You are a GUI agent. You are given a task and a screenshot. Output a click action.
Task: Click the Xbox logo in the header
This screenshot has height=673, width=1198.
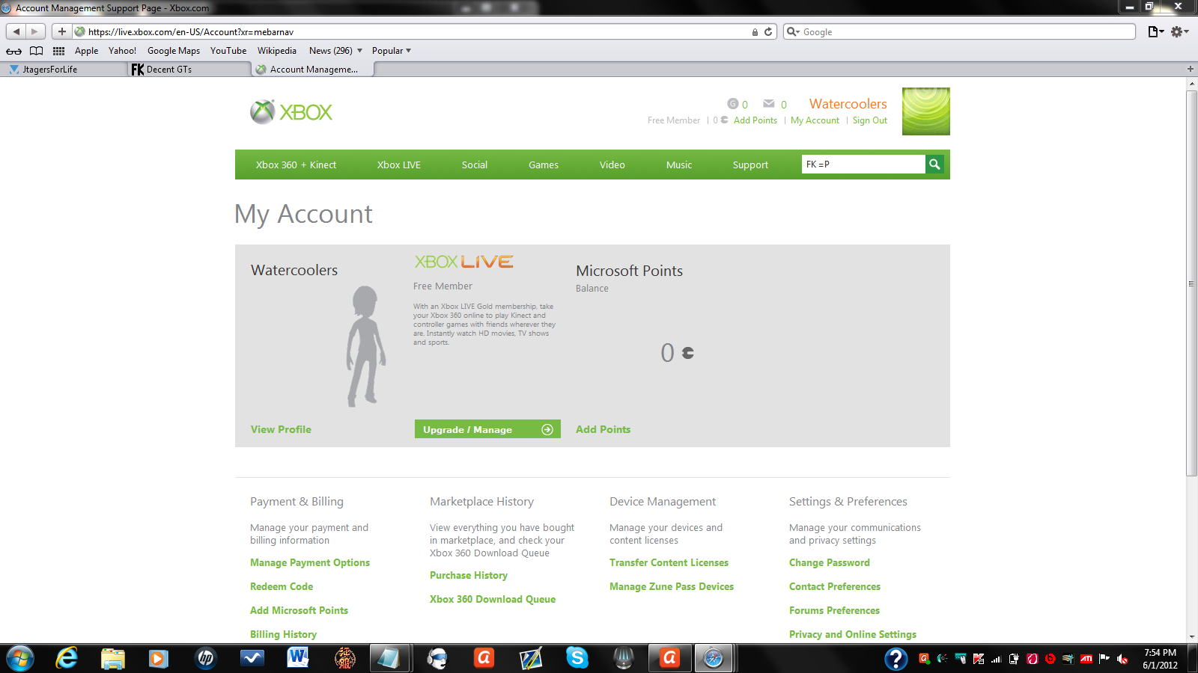(291, 112)
